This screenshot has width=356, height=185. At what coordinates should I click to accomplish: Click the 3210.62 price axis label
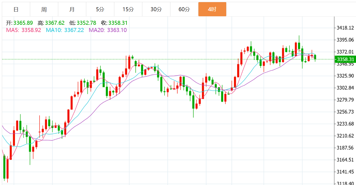346,136
